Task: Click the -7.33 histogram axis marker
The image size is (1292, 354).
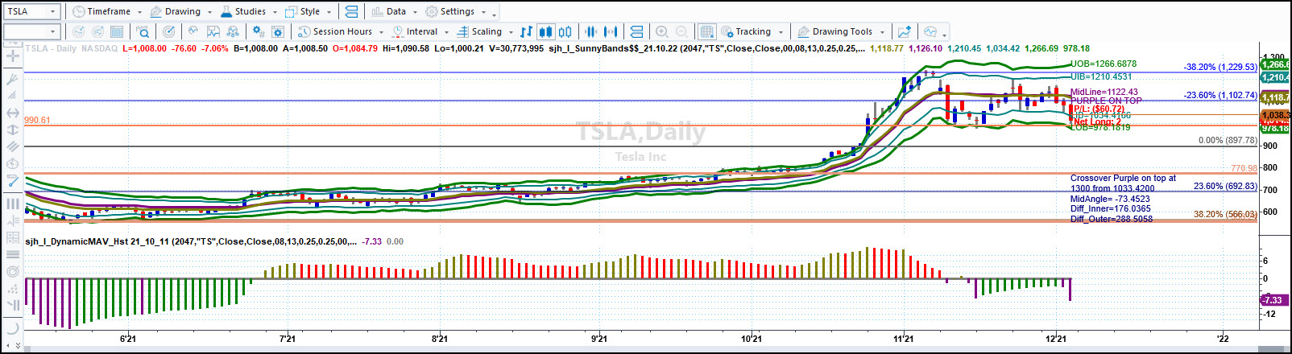Action: [1273, 300]
